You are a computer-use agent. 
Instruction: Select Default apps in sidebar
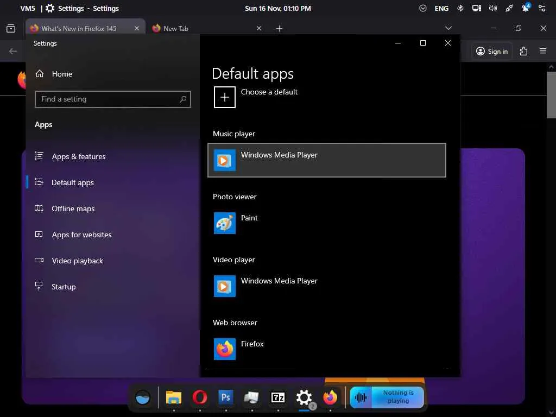click(73, 182)
